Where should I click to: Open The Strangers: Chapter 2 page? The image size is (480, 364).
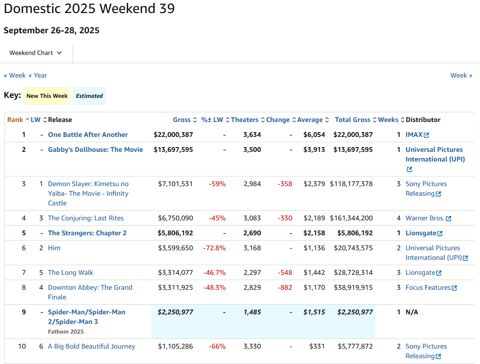pyautogui.click(x=87, y=233)
